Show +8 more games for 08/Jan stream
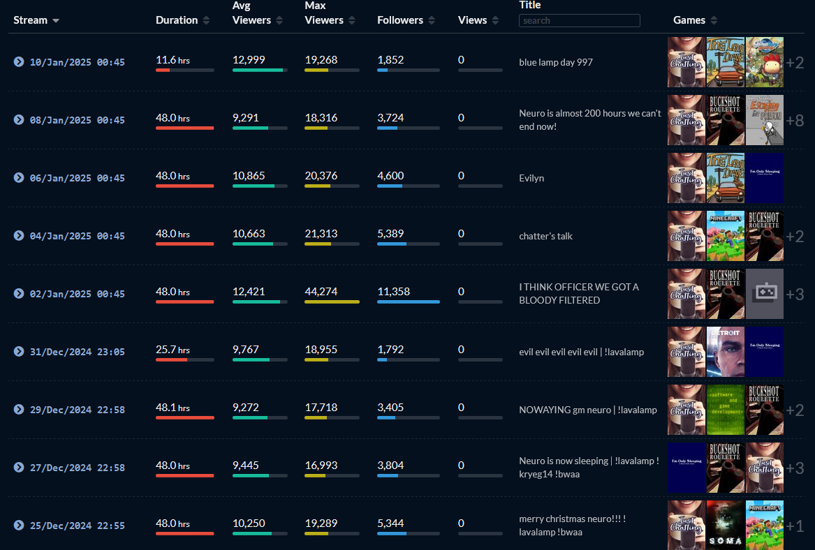Image resolution: width=815 pixels, height=550 pixels. click(795, 121)
